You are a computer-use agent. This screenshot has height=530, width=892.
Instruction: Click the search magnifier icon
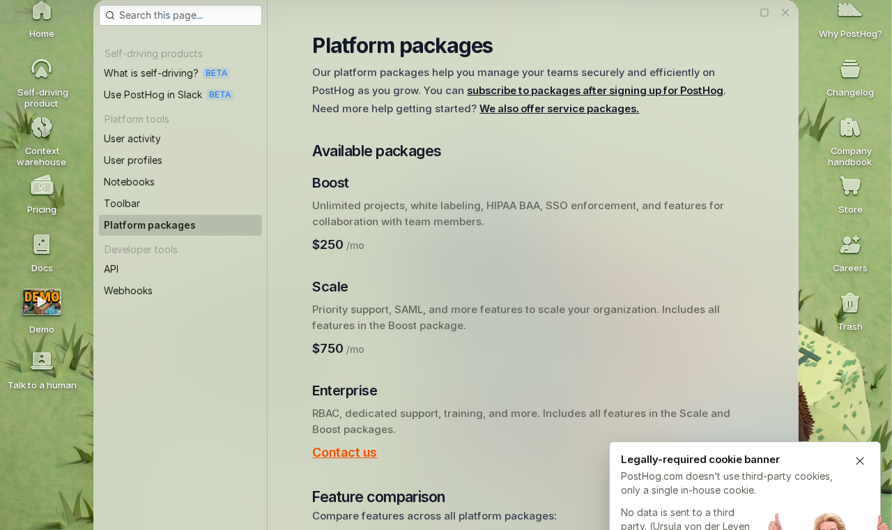click(x=110, y=15)
